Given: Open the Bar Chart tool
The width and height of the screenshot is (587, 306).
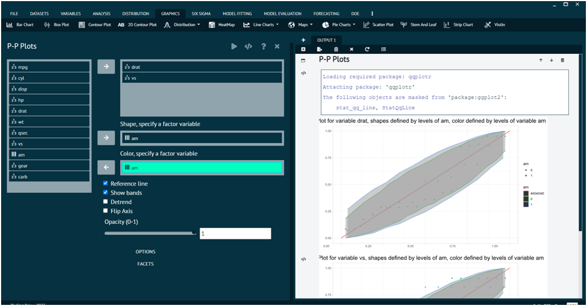Looking at the screenshot, I should [20, 25].
